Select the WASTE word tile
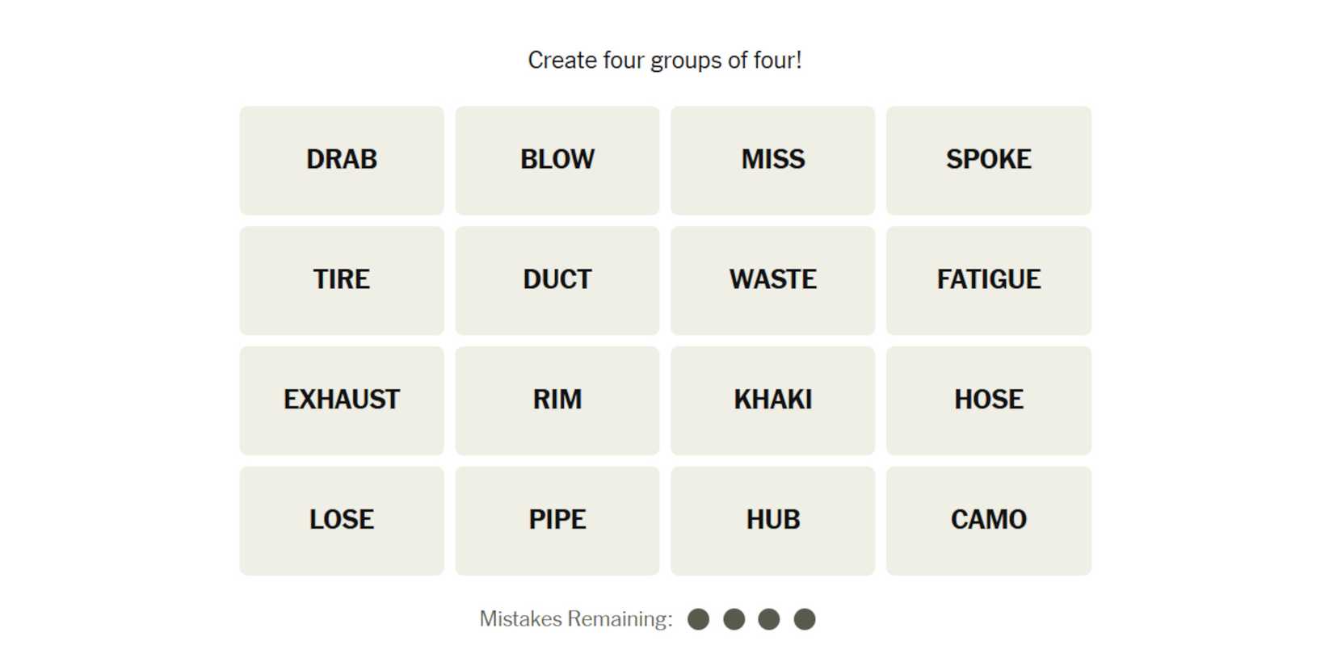1333x666 pixels. tap(773, 280)
